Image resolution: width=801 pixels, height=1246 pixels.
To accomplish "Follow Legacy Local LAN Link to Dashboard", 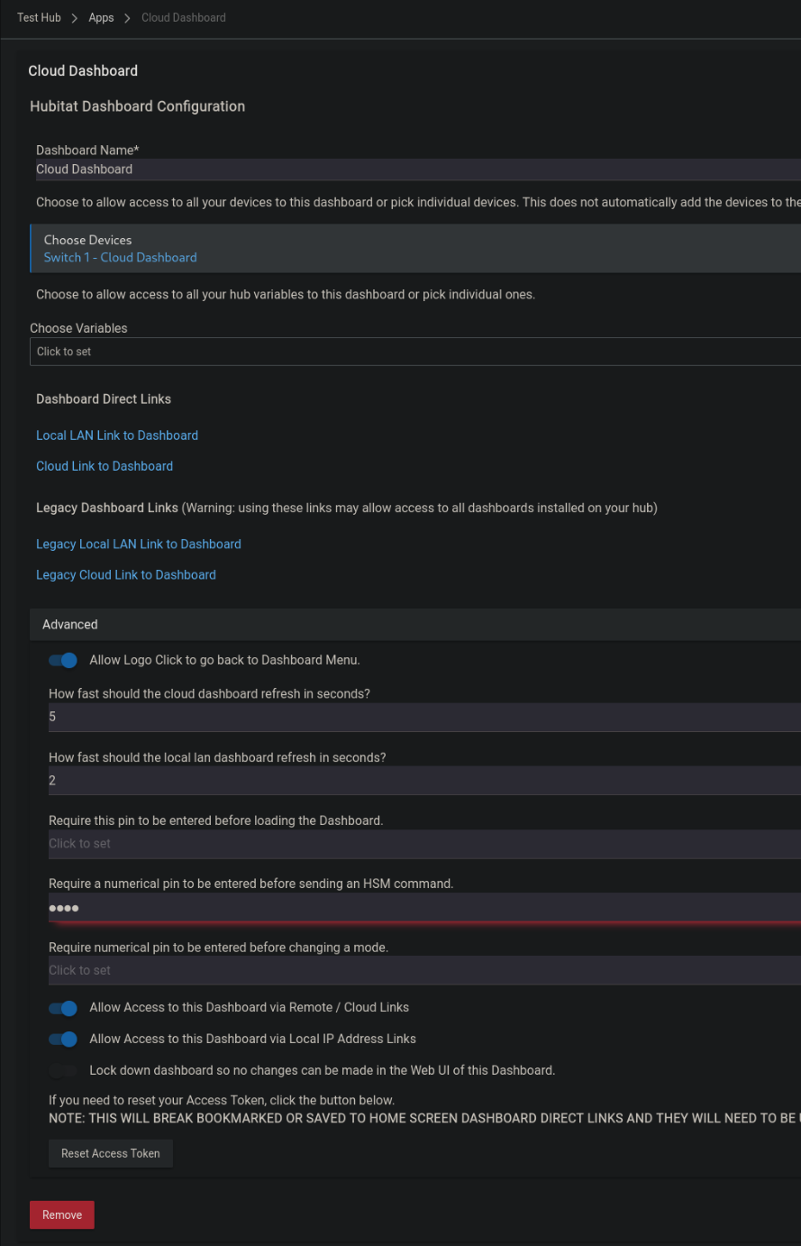I will [x=139, y=545].
